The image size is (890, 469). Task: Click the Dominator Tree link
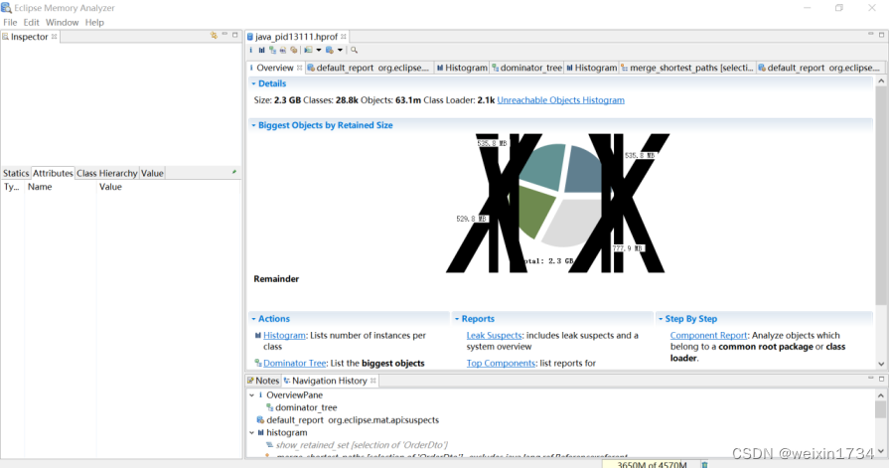click(x=295, y=364)
